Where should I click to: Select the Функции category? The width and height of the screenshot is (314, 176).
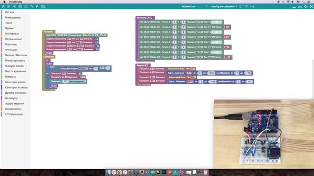11,50
